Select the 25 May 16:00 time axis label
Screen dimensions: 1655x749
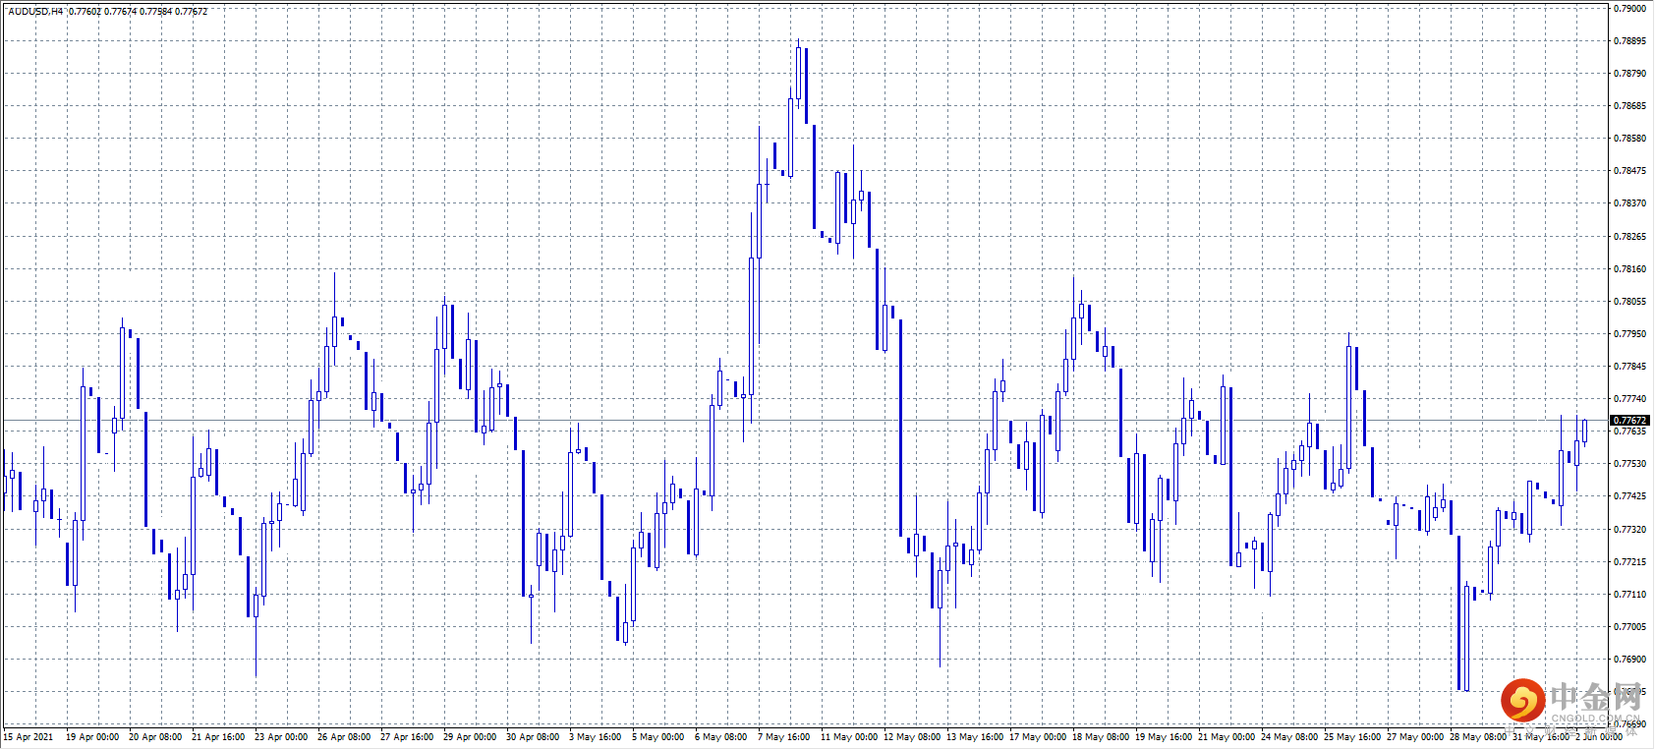pos(1352,737)
